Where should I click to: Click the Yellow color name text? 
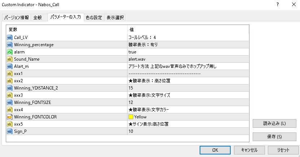coord(140,117)
